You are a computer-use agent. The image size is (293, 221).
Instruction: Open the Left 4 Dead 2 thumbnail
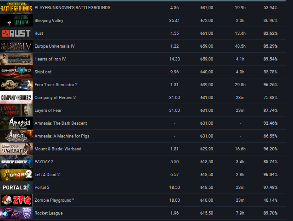[16, 175]
